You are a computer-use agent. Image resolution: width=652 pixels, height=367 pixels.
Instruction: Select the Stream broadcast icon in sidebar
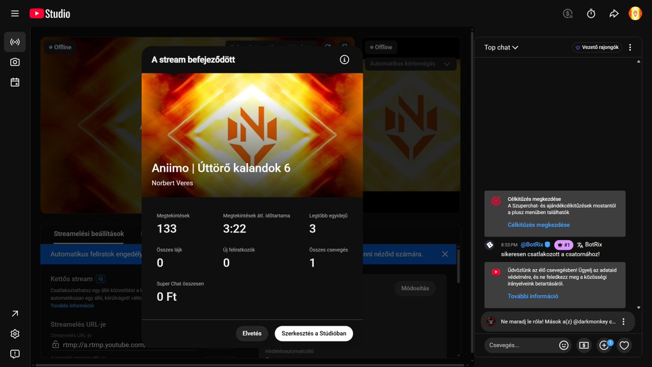pyautogui.click(x=15, y=42)
